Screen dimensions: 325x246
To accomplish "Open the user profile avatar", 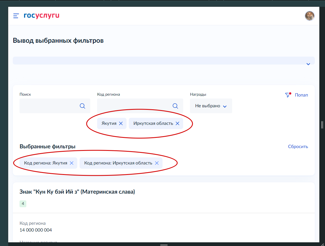I will point(309,16).
